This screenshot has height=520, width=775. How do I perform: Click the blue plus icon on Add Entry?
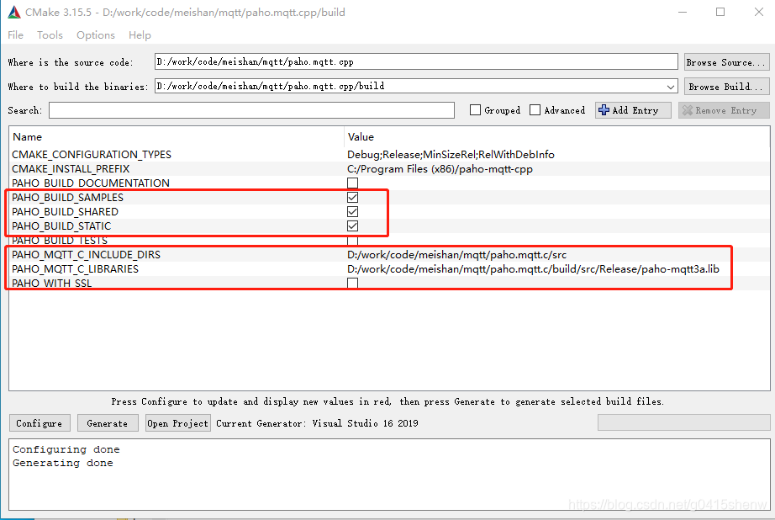click(x=604, y=110)
